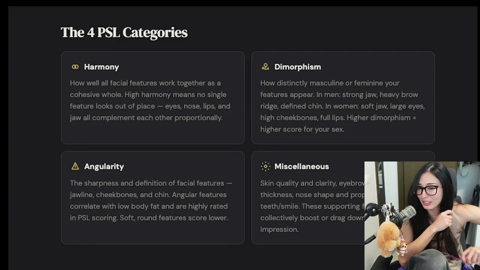Screen dimensions: 480x270
Task: Click 'The 4 PSL Categories' page title
Action: (124, 32)
